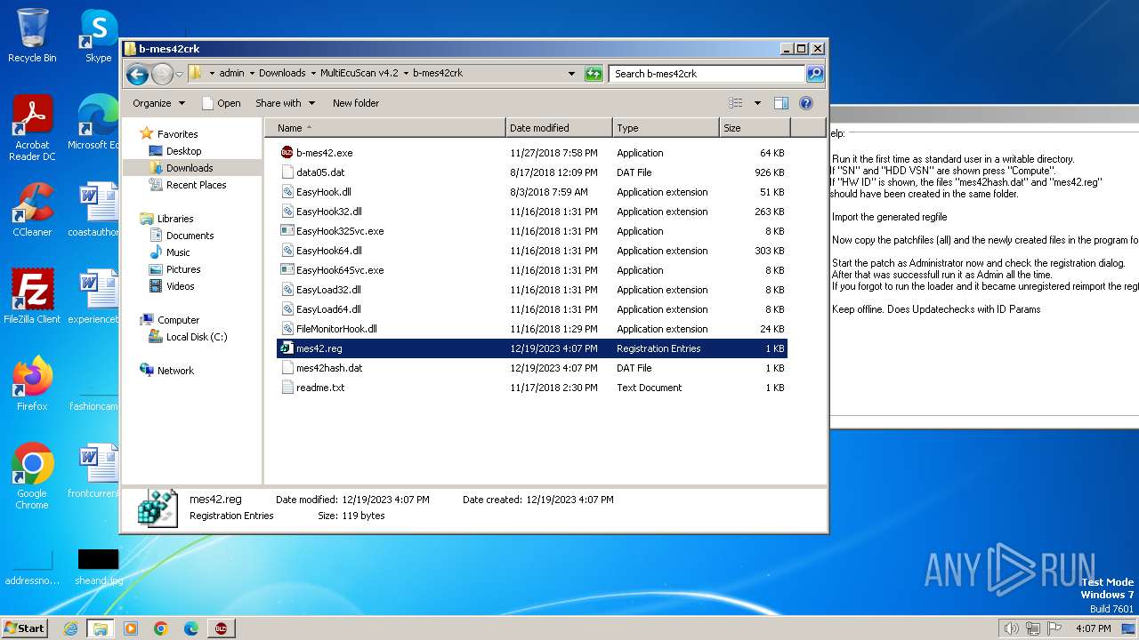
Task: Click the search magnifier icon
Action: (x=814, y=74)
